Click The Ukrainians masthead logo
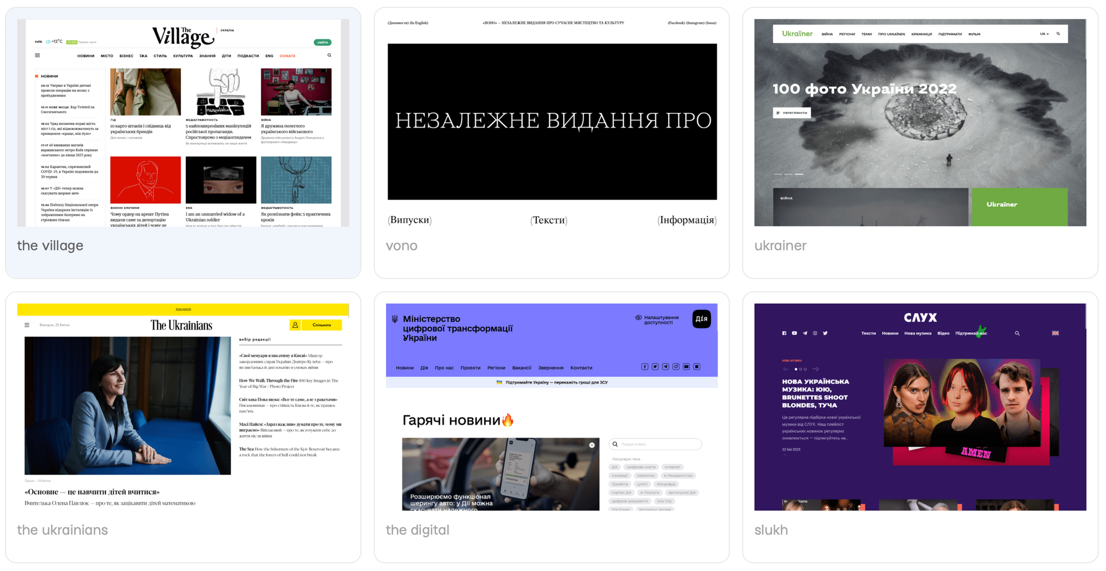The image size is (1106, 571). (x=181, y=325)
